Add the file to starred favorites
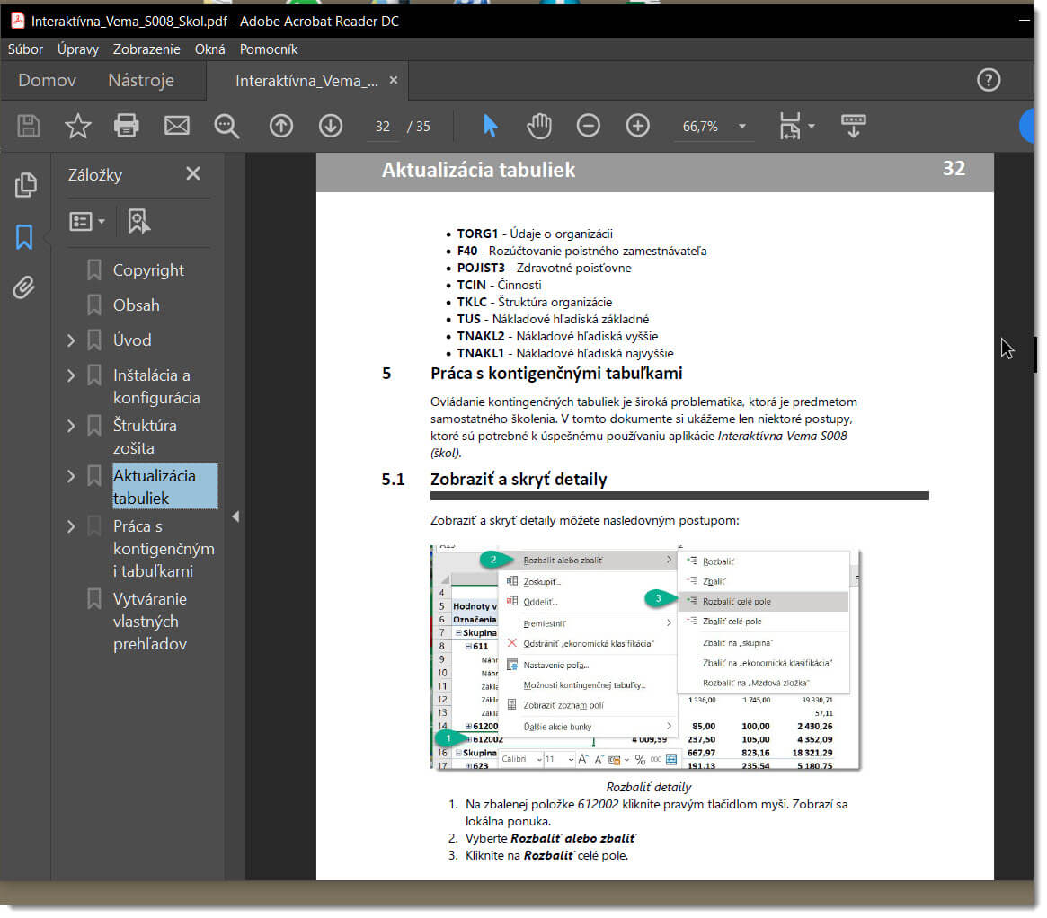 (77, 126)
